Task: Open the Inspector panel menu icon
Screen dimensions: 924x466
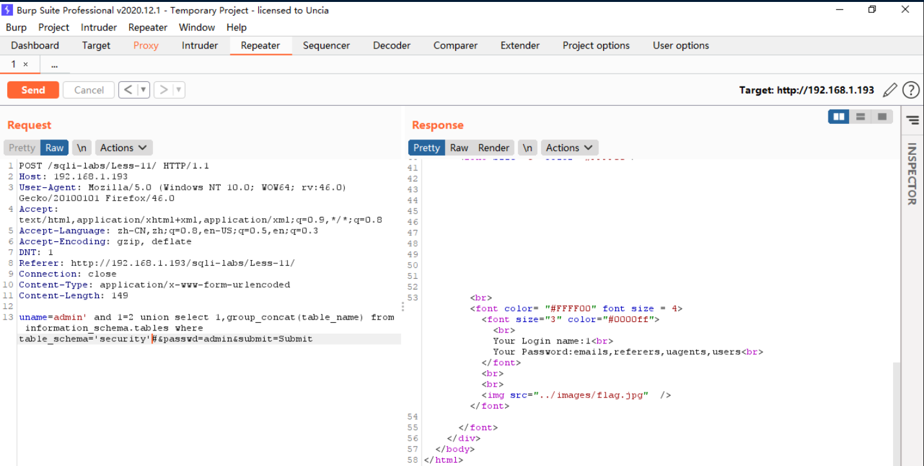Action: pos(912,120)
